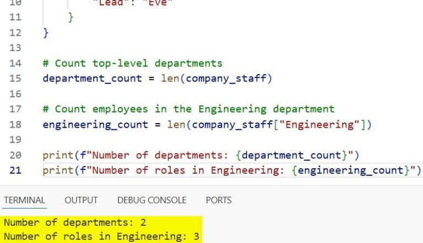Select line number 20 in the gutter

[15, 155]
